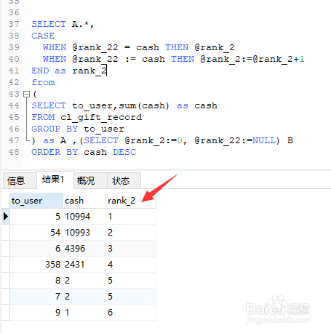331x333 pixels.
Task: Select to_user cell 5 in first row
Action: [36, 217]
